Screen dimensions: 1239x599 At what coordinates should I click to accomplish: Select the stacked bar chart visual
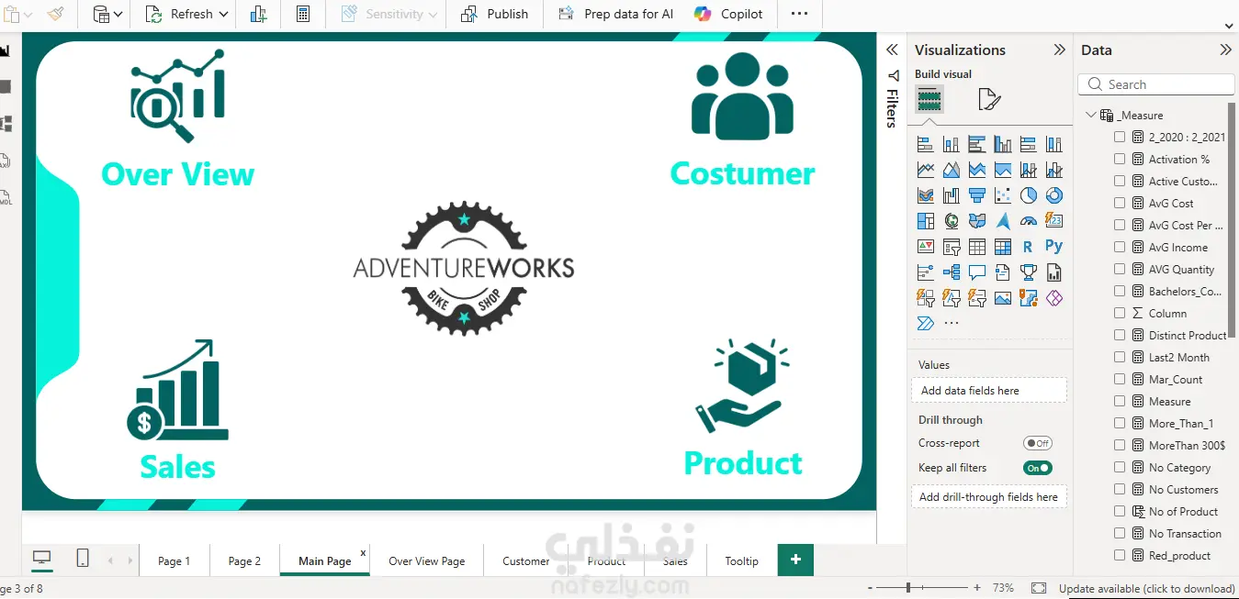(926, 144)
